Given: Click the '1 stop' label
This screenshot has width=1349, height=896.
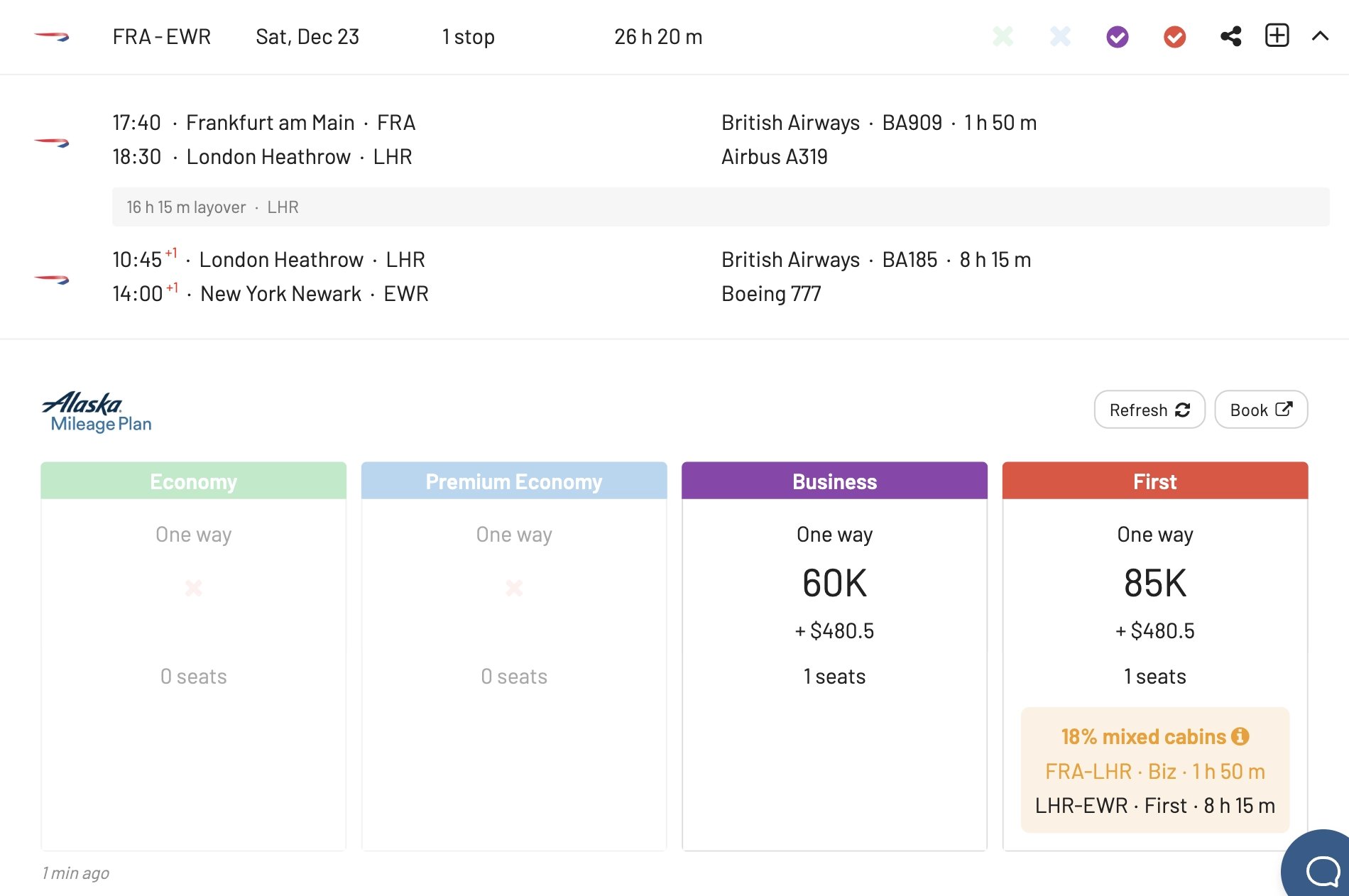Looking at the screenshot, I should (468, 37).
